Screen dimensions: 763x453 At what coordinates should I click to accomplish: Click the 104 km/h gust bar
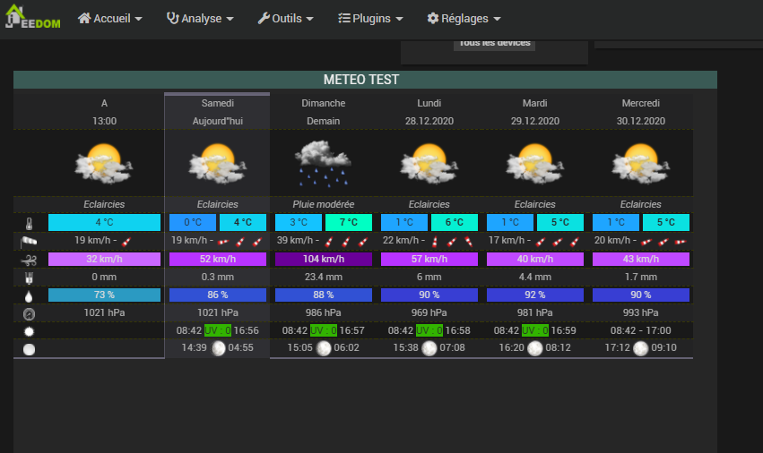(x=323, y=259)
